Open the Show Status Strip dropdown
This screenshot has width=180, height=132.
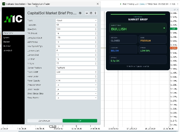coord(76,93)
